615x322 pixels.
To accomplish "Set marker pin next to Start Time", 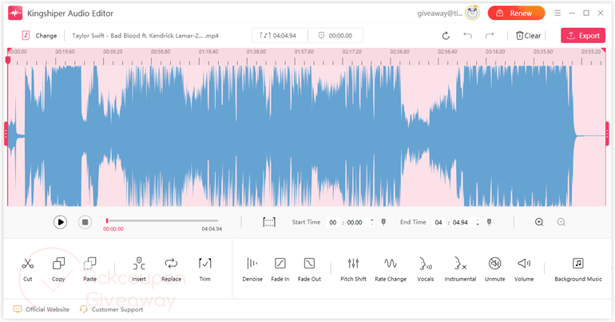I will pyautogui.click(x=383, y=222).
